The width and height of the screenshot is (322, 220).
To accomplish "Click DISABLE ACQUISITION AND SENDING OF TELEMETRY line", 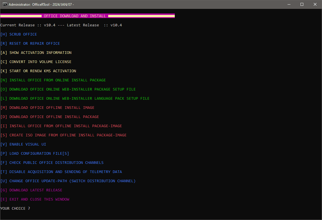I will [x=61, y=172].
